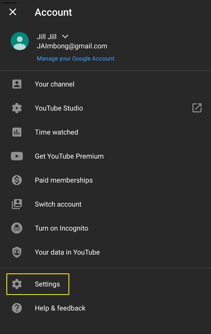This screenshot has width=211, height=334.
Task: Select Your channel menu entry
Action: (x=105, y=84)
